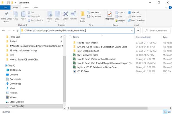Click Select none
The image size is (172, 114).
point(135,16)
